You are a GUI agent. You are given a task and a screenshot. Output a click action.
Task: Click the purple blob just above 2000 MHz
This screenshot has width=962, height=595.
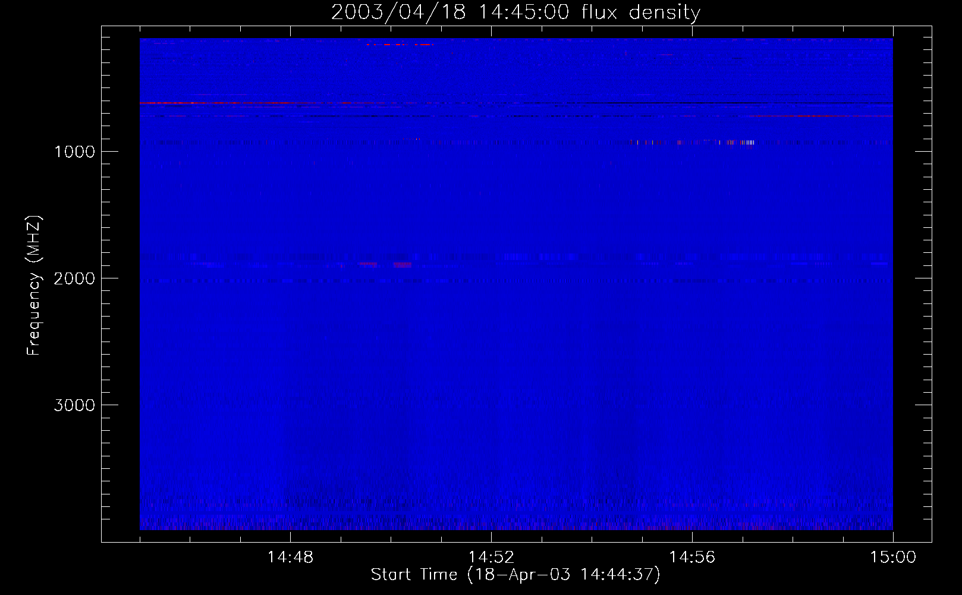[x=403, y=265]
